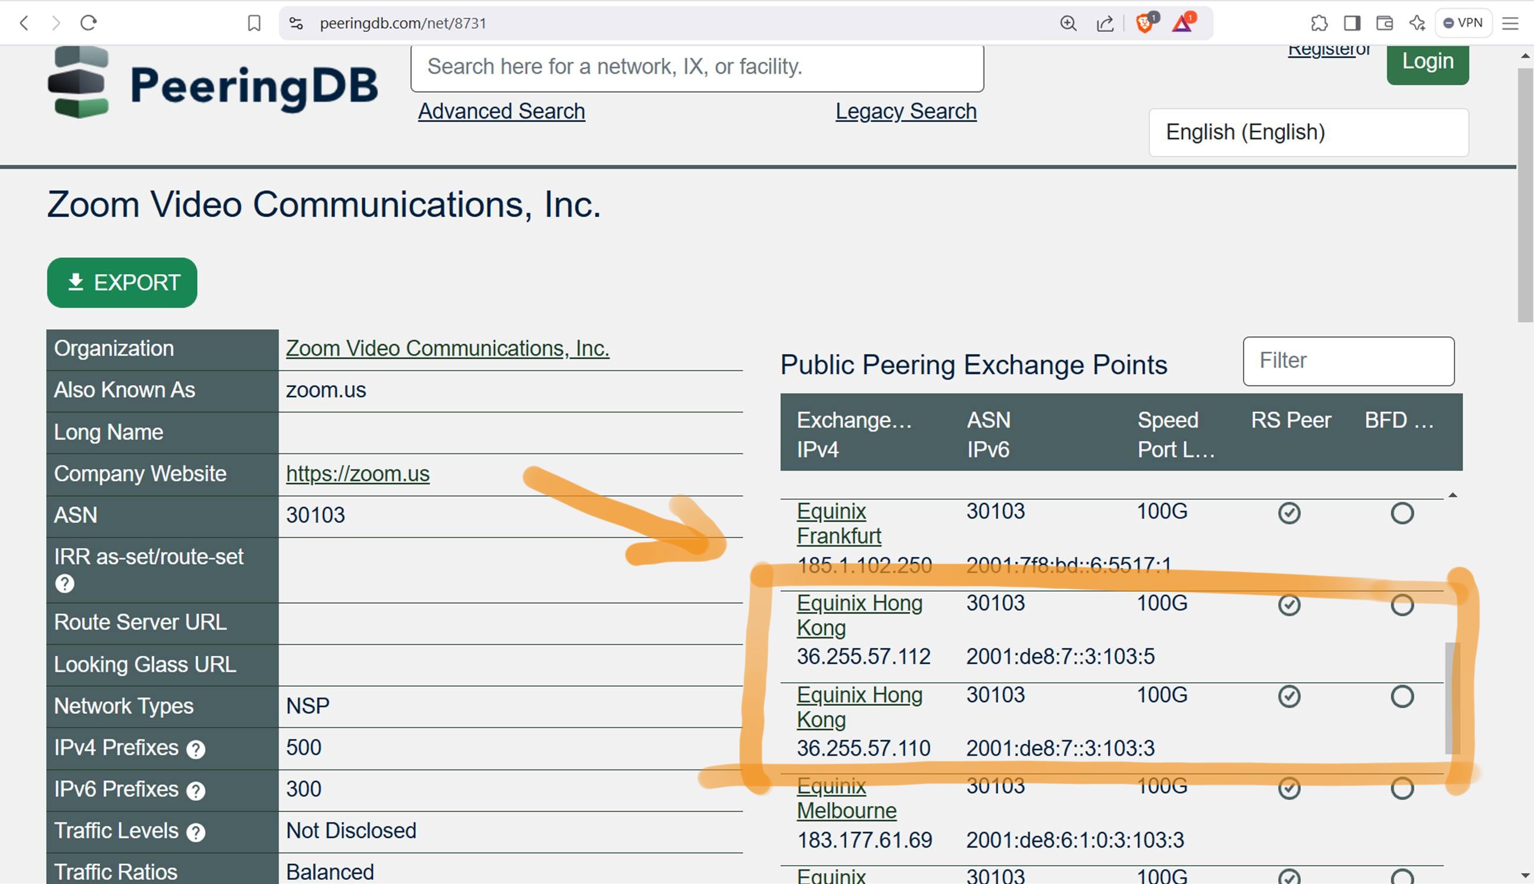Click BFD circle for 36.255.57.110 row
The width and height of the screenshot is (1534, 884).
(x=1402, y=696)
